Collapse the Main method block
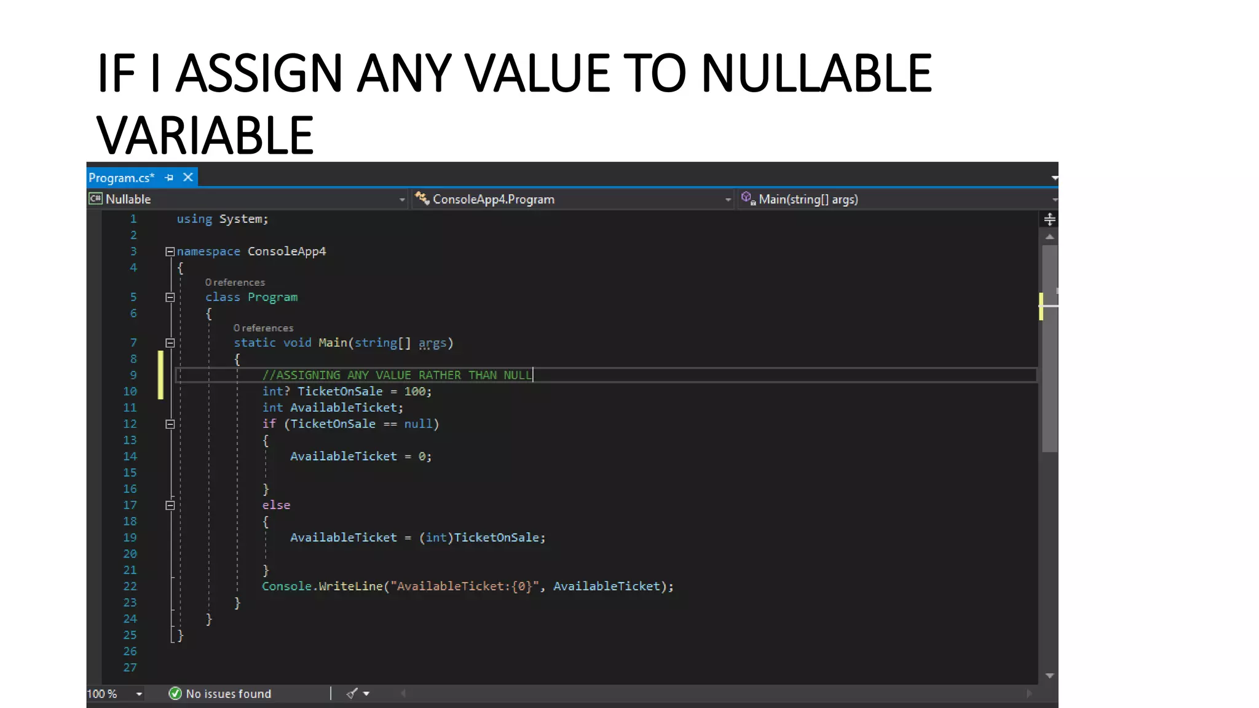The height and width of the screenshot is (708, 1259). tap(170, 343)
